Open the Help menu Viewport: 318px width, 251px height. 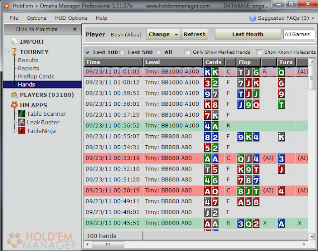[x=101, y=18]
